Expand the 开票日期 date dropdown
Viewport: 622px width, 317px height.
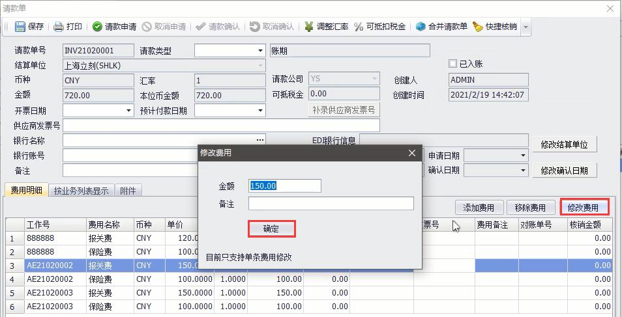129,111
